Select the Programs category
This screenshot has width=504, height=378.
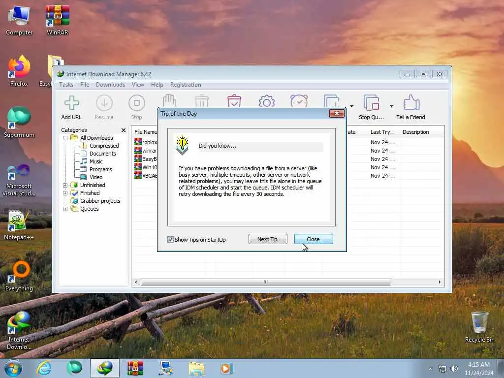pos(100,169)
